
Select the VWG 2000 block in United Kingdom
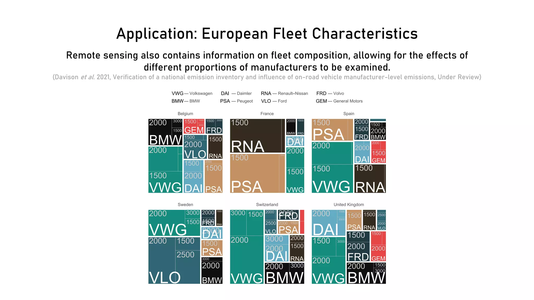pyautogui.click(x=329, y=270)
